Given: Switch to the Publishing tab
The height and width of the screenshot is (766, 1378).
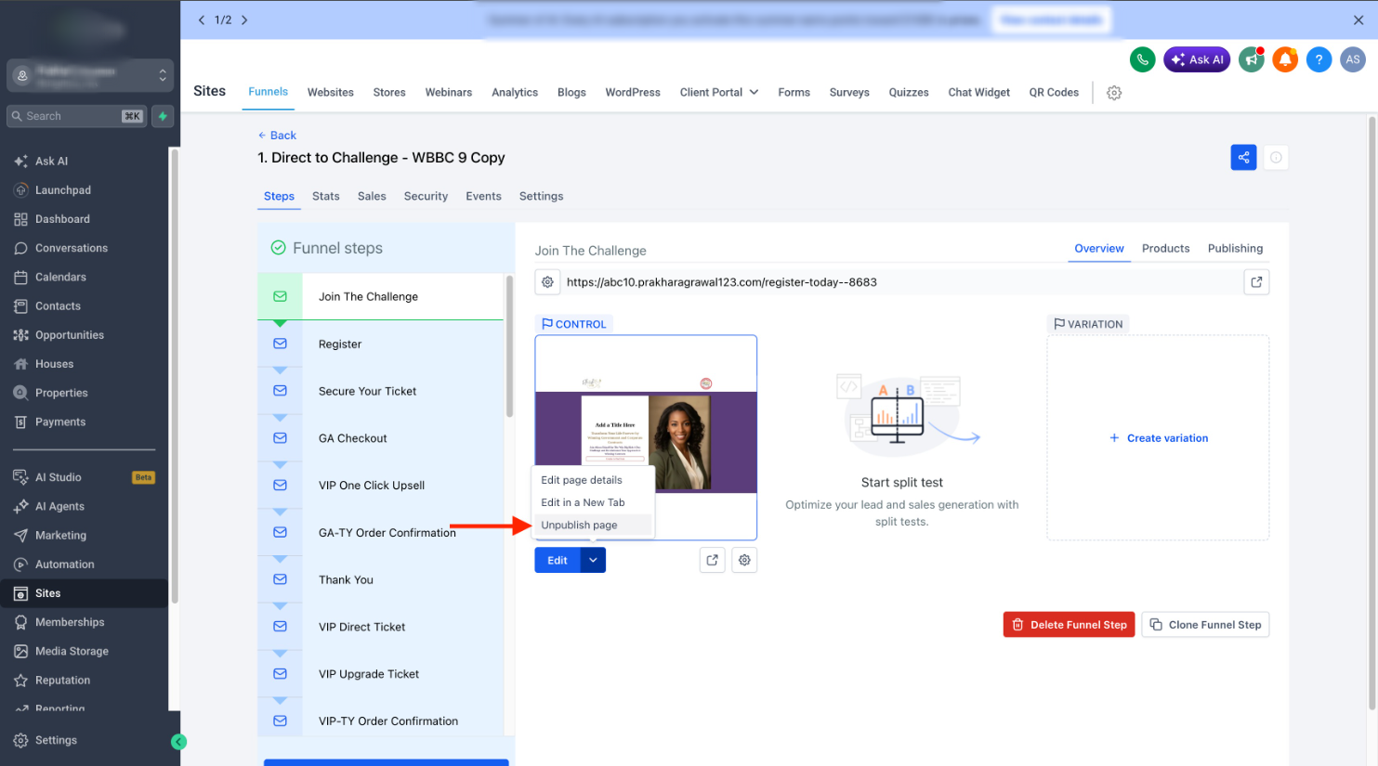Looking at the screenshot, I should 1235,248.
